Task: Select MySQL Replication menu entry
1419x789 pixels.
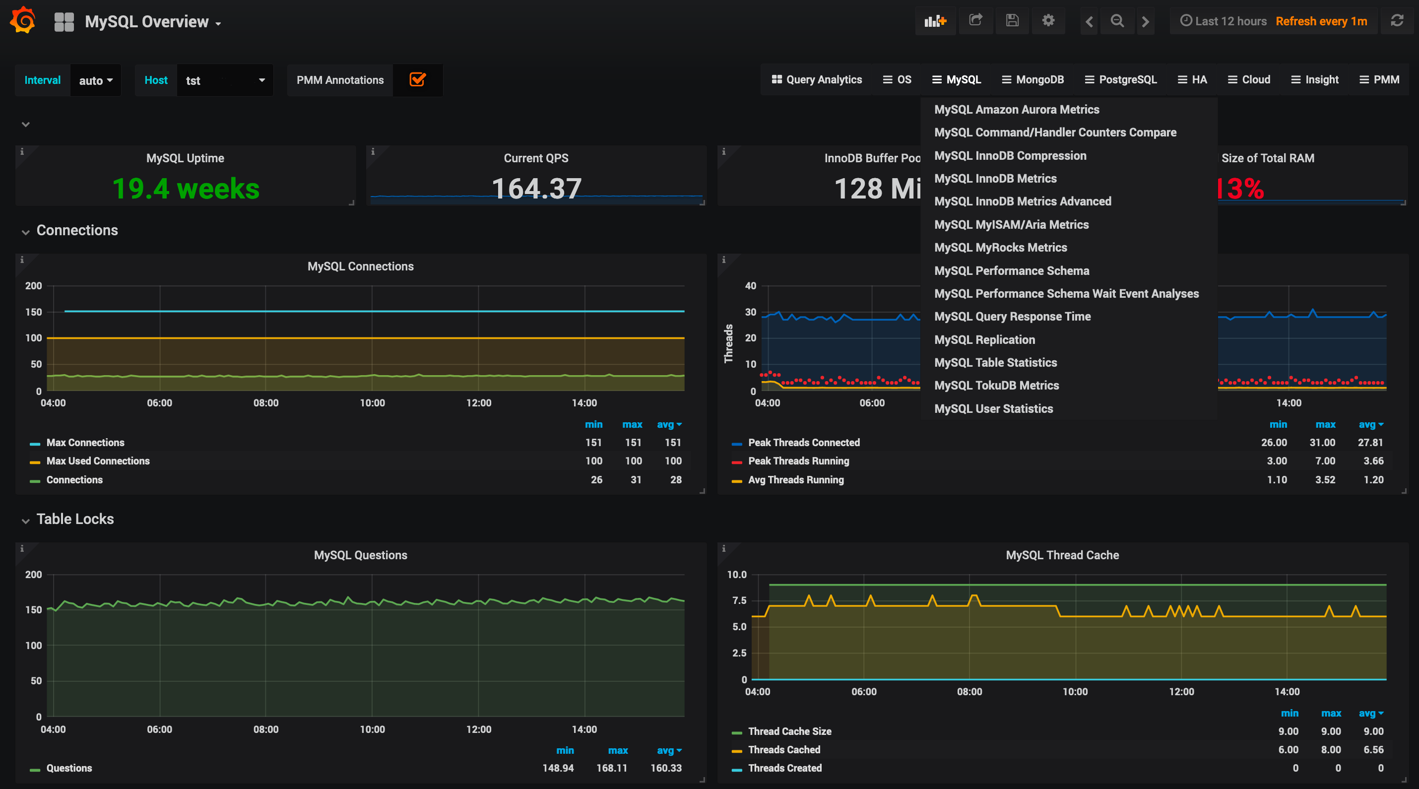Action: pos(984,340)
